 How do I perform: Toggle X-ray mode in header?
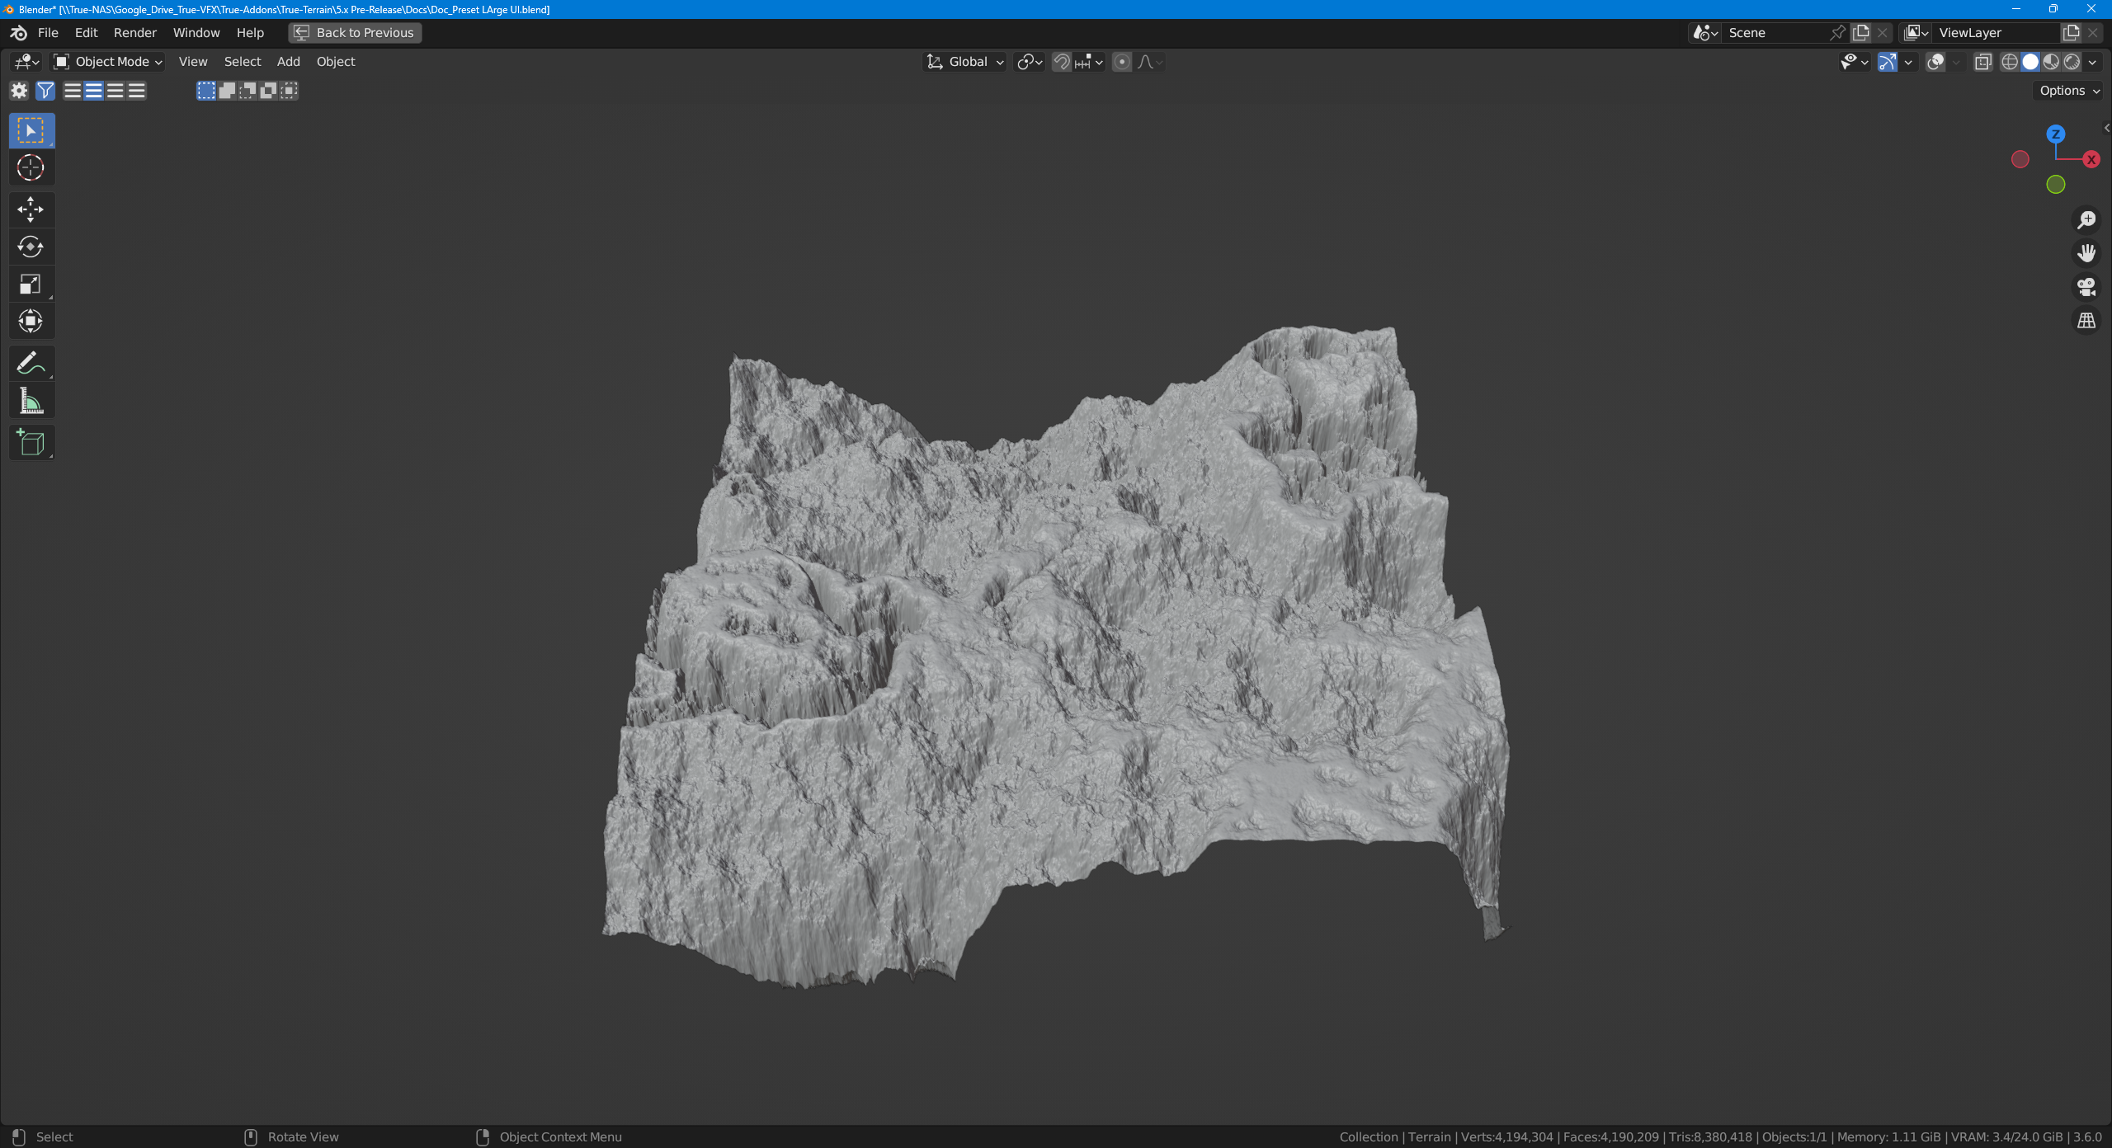pos(1983,62)
